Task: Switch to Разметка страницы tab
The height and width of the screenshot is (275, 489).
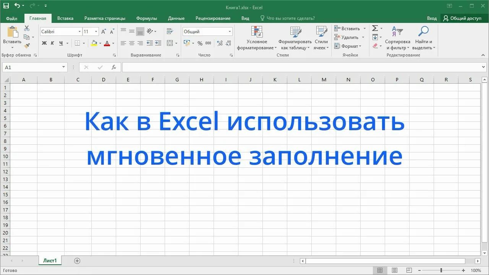Action: (105, 18)
